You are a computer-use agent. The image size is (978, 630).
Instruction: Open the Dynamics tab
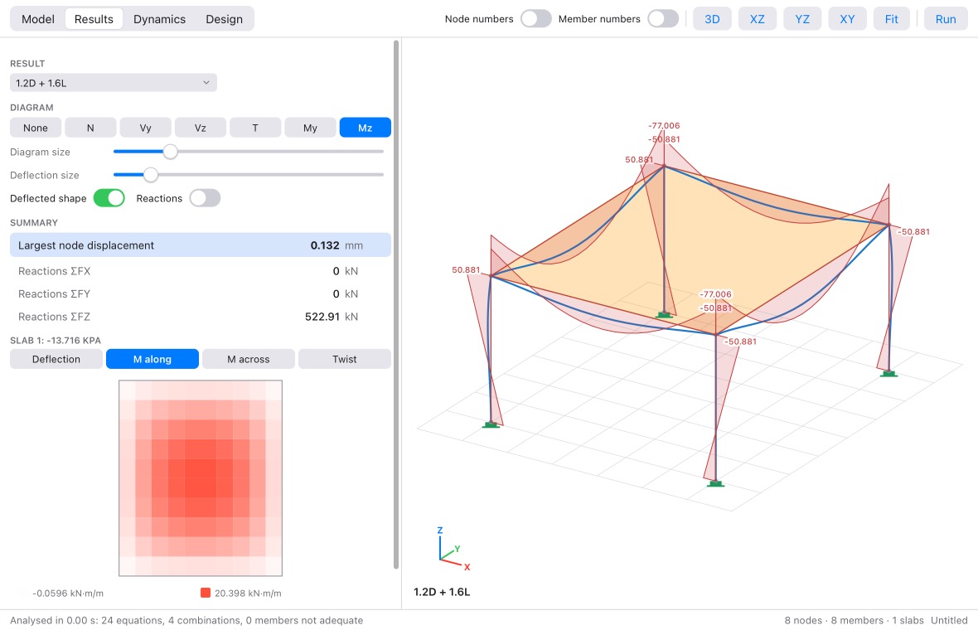(x=159, y=19)
